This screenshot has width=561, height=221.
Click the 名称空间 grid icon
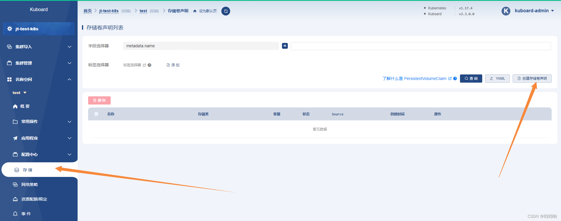tap(9, 79)
